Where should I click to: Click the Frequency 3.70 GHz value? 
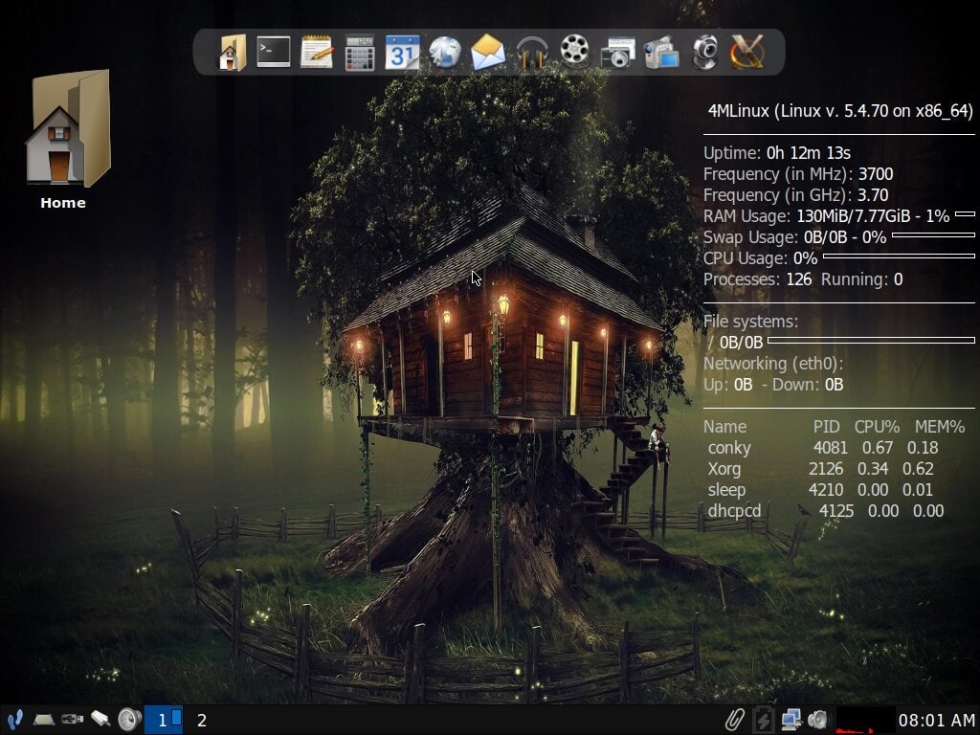[873, 195]
